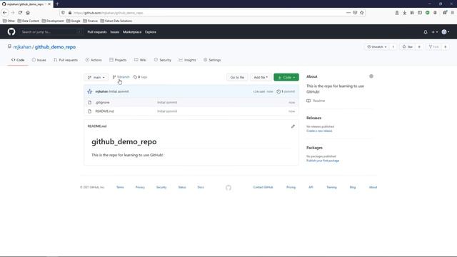This screenshot has width=457, height=257.
Task: Open the notifications bell icon
Action: pos(426,32)
